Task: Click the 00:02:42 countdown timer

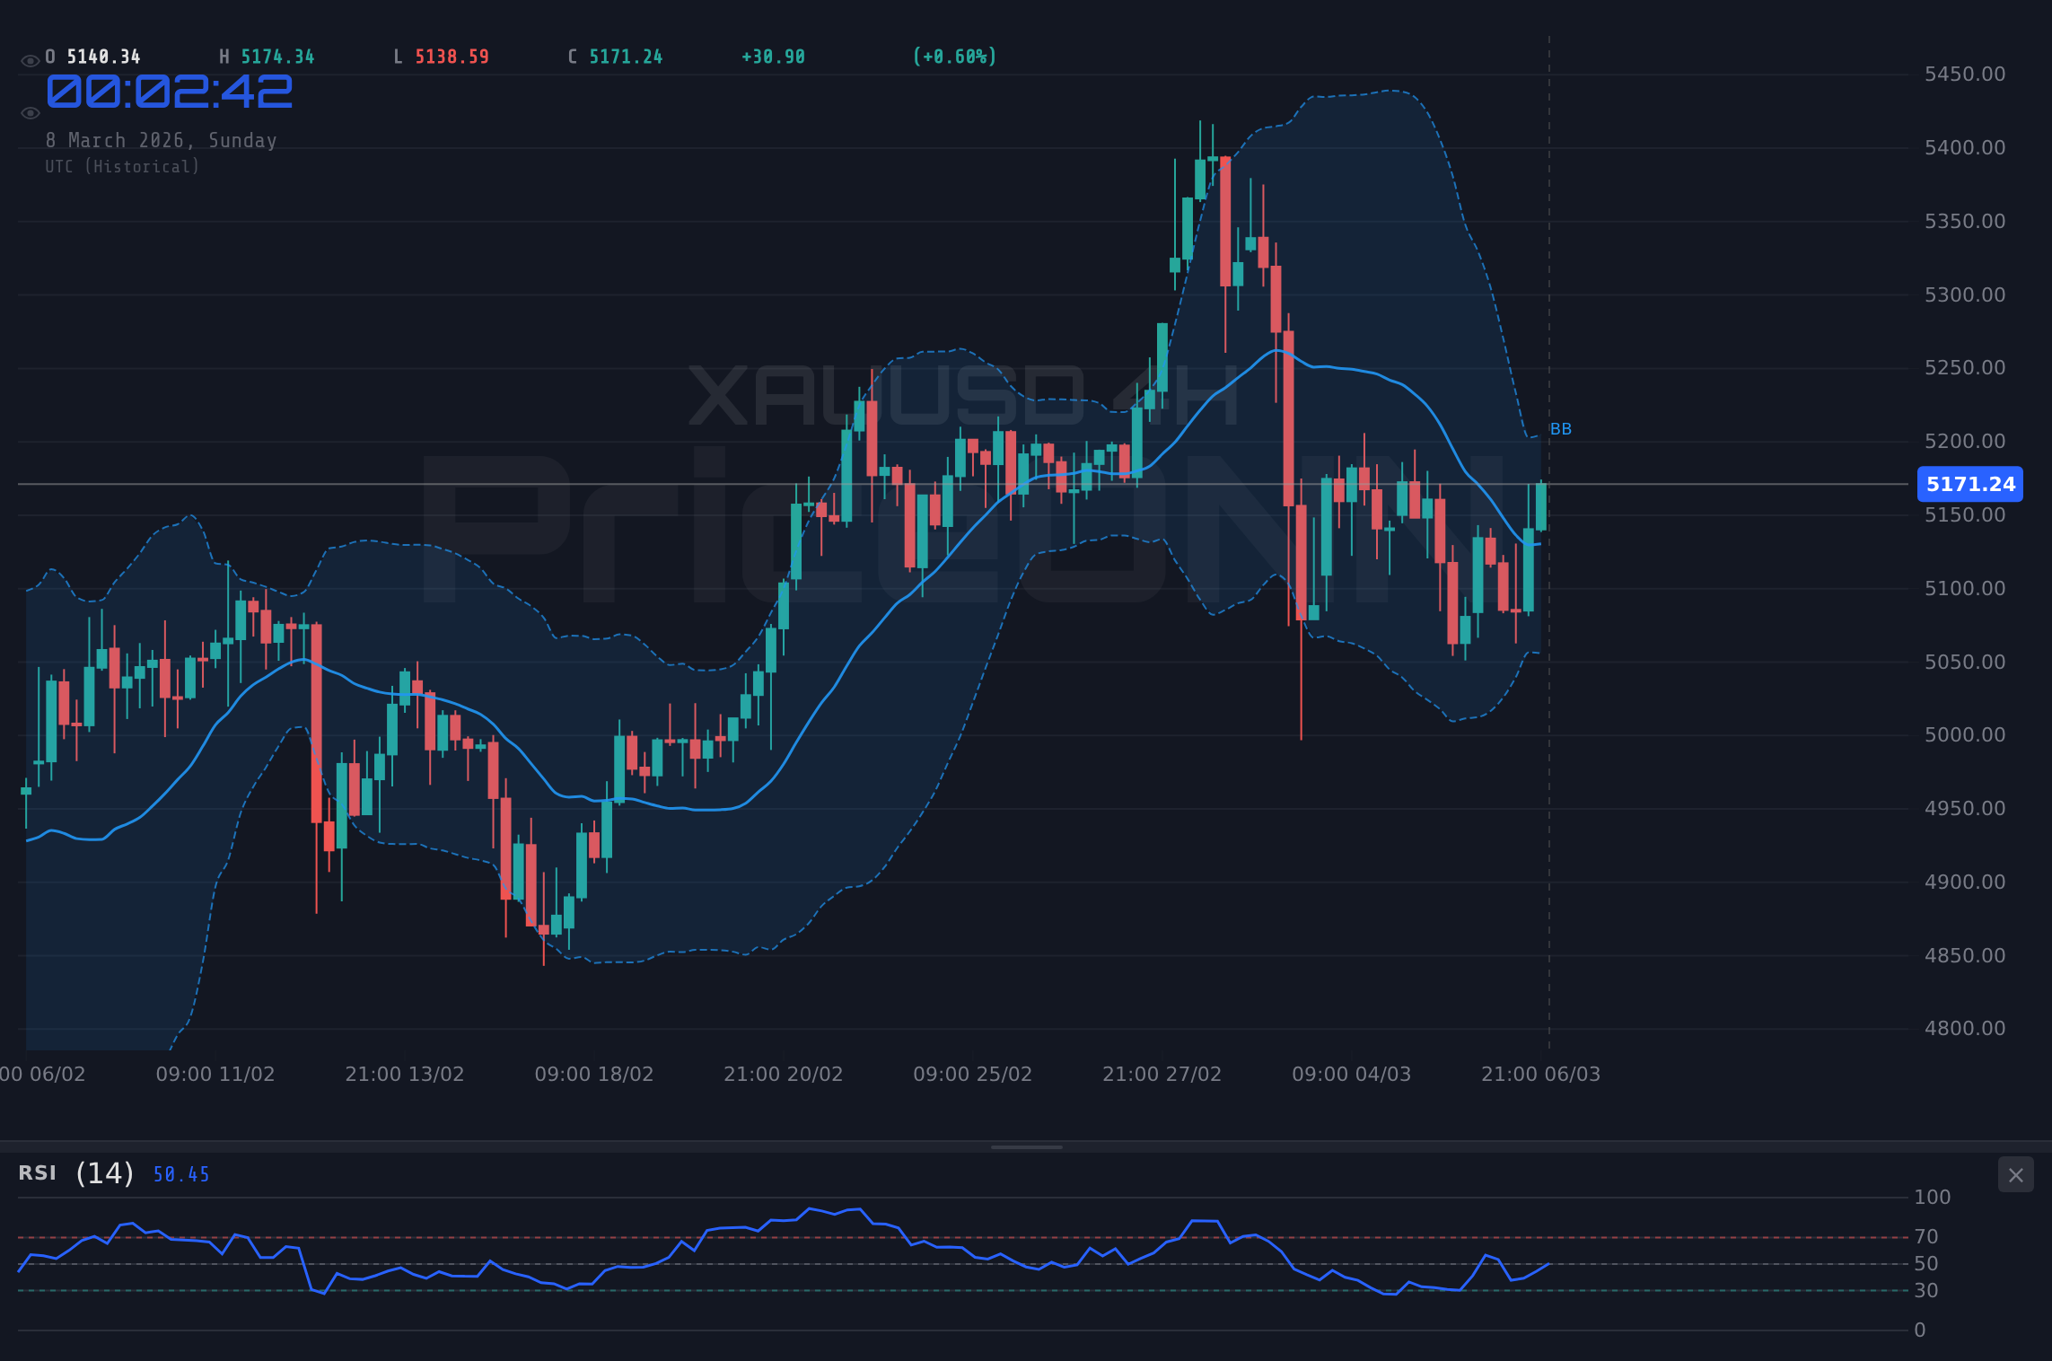Action: coord(170,92)
